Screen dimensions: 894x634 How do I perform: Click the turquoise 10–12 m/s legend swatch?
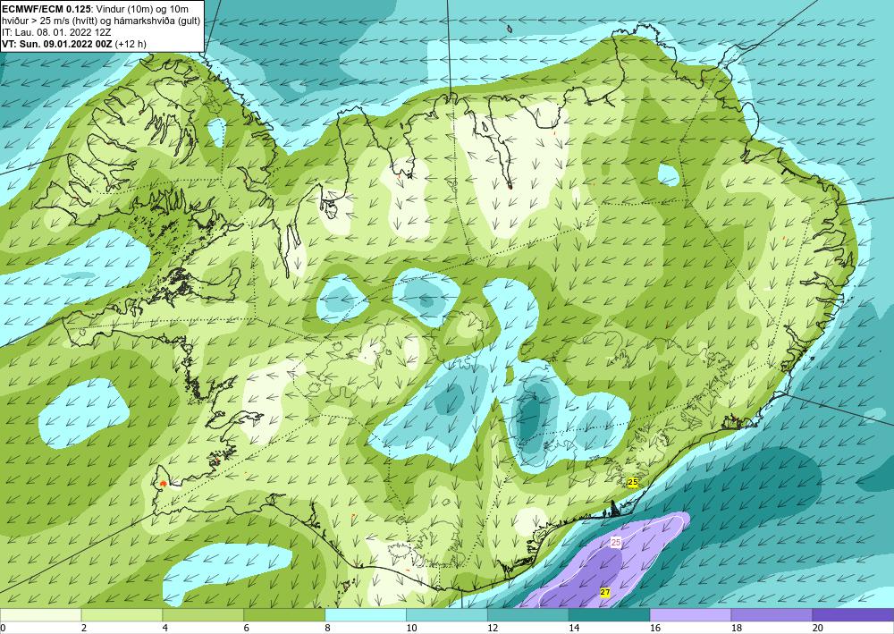tap(446, 615)
